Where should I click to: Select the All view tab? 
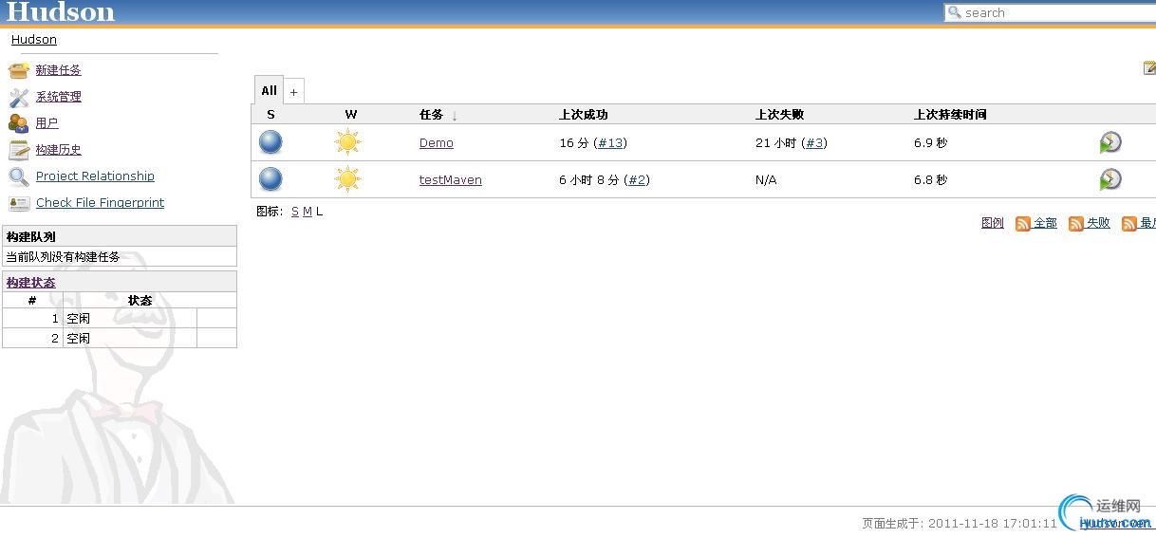(x=270, y=90)
